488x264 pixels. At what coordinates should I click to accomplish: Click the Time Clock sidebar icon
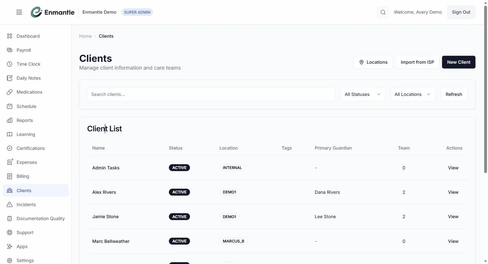tap(9, 64)
